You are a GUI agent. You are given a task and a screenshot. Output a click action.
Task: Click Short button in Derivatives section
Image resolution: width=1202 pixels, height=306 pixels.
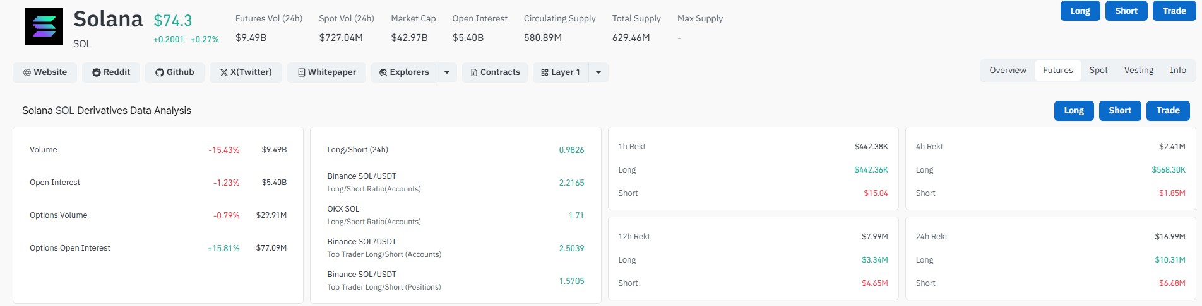1120,111
